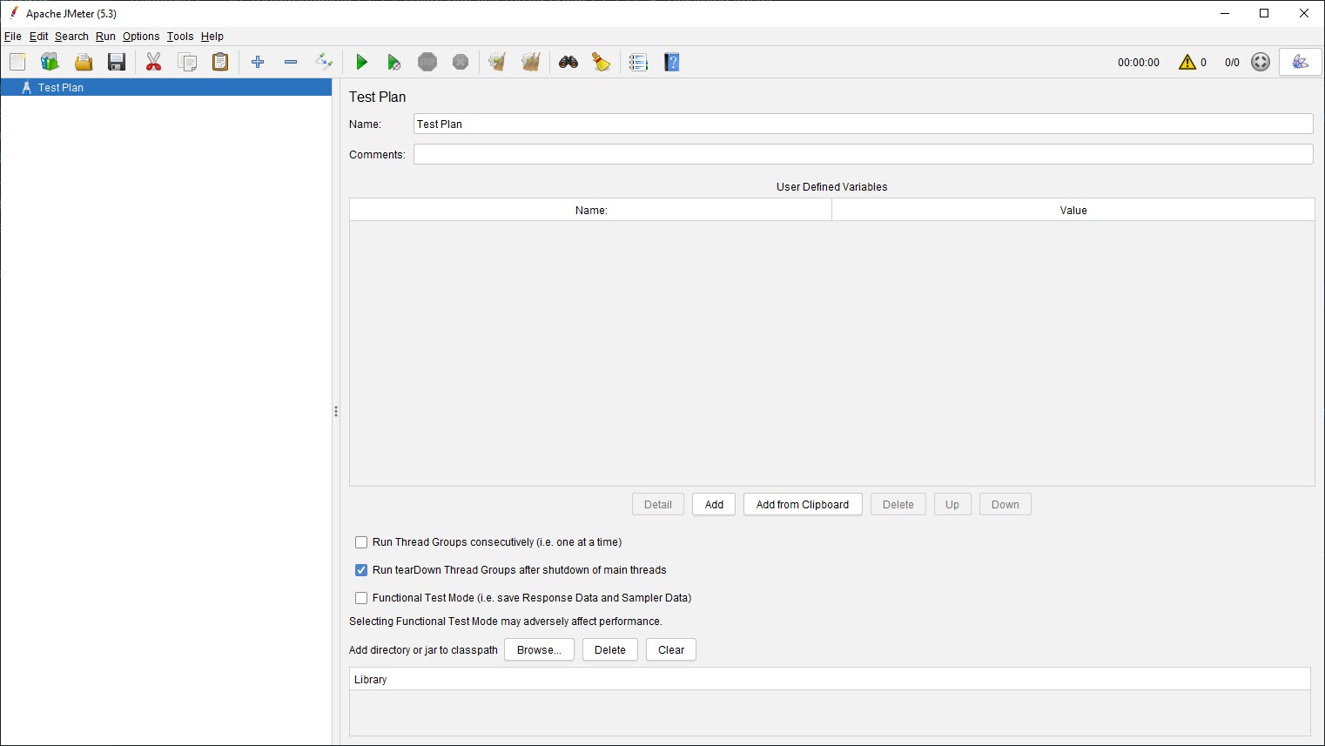This screenshot has height=746, width=1325.
Task: Click the Cut scissors icon
Action: click(x=154, y=62)
